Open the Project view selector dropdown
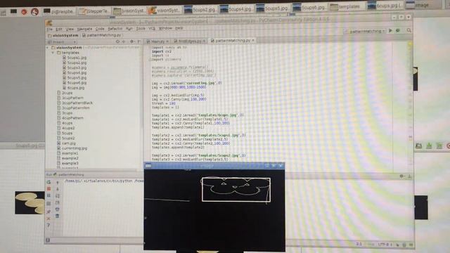 [x=62, y=42]
